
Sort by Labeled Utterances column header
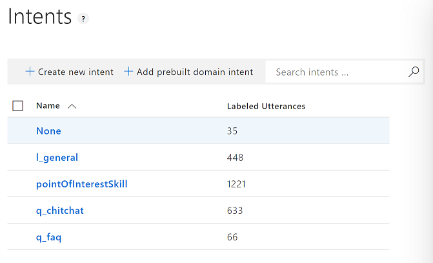266,106
